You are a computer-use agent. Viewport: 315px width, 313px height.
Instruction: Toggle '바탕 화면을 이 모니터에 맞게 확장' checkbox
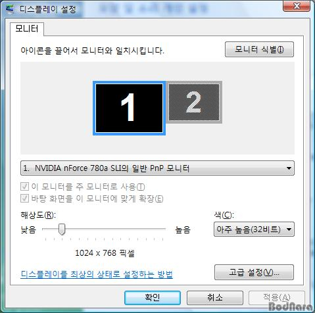pos(24,199)
